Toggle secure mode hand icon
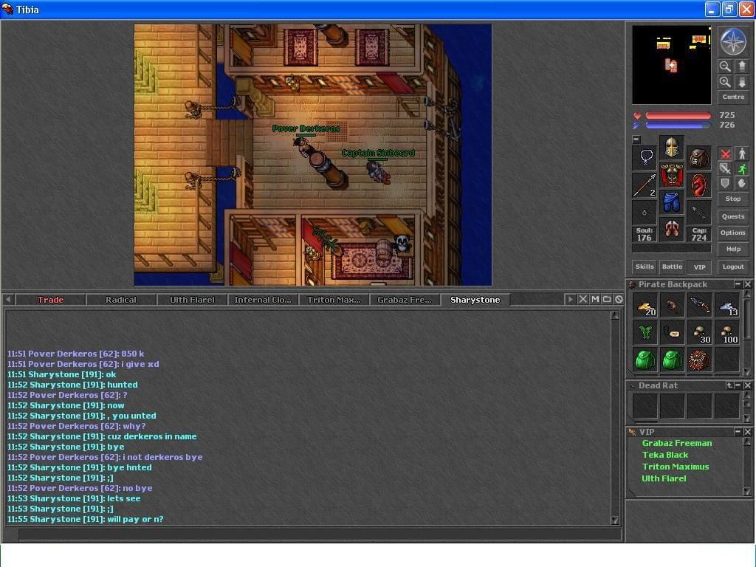 742,183
